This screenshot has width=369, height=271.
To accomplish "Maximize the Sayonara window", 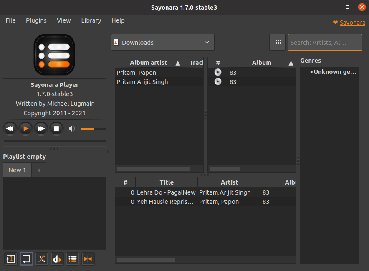I will point(348,7).
